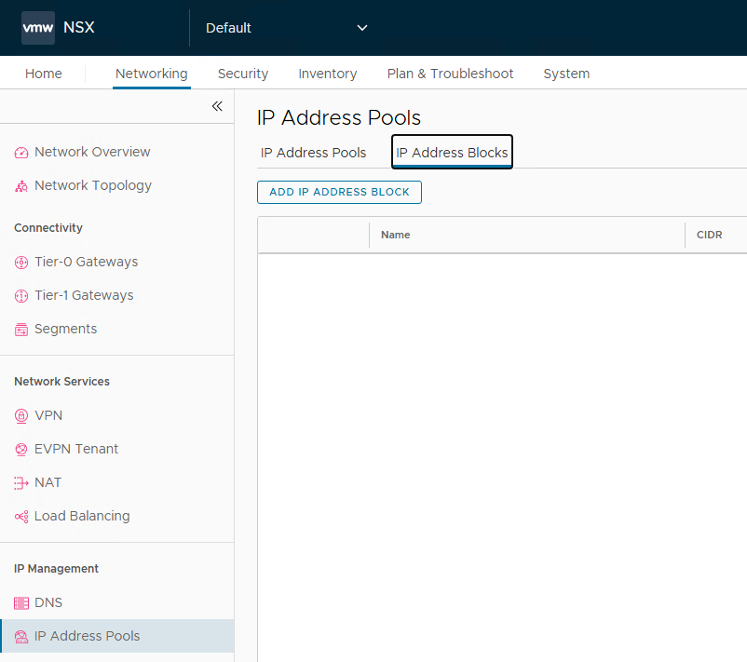
Task: Click the DNS icon under IP Management
Action: 21,603
